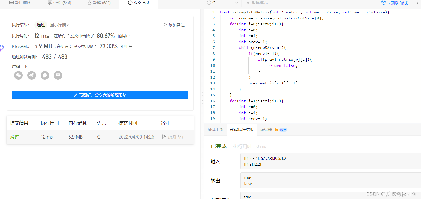
Task: Toggle 智能模式 indicator
Action: click(257, 3)
